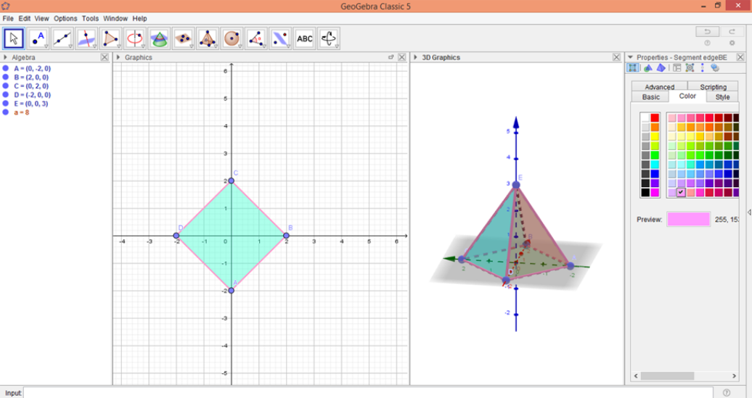Collapse the Properties panel header arrow
The height and width of the screenshot is (398, 752).
pos(630,57)
